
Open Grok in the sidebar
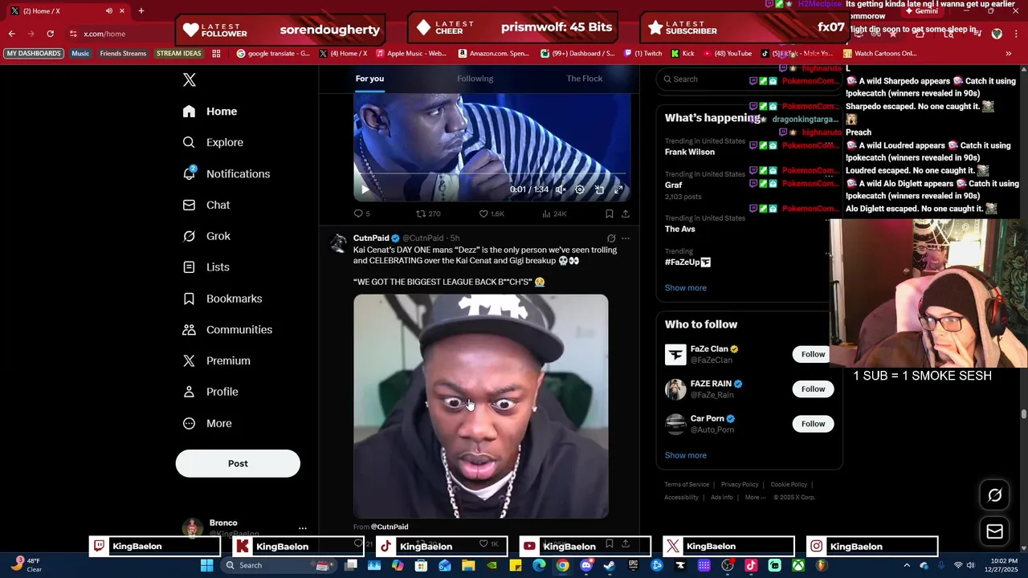point(207,236)
